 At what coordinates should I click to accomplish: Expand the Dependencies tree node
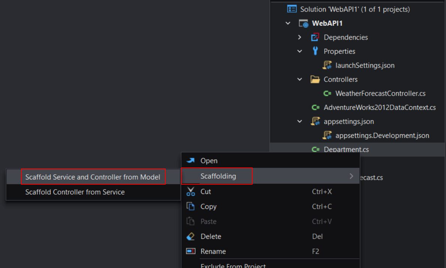coord(299,37)
